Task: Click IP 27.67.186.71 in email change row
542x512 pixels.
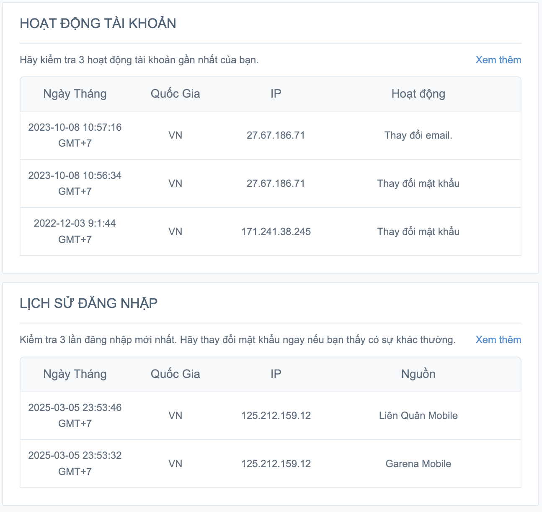Action: click(276, 135)
